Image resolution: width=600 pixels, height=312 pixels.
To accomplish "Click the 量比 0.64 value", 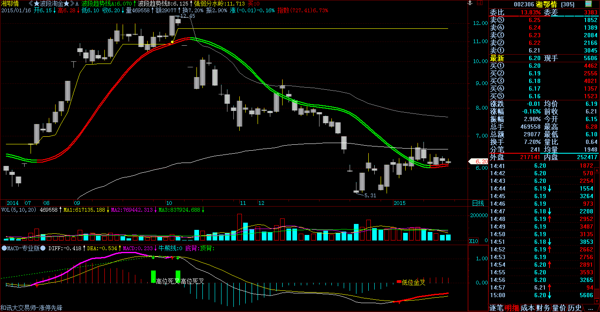I will point(592,142).
